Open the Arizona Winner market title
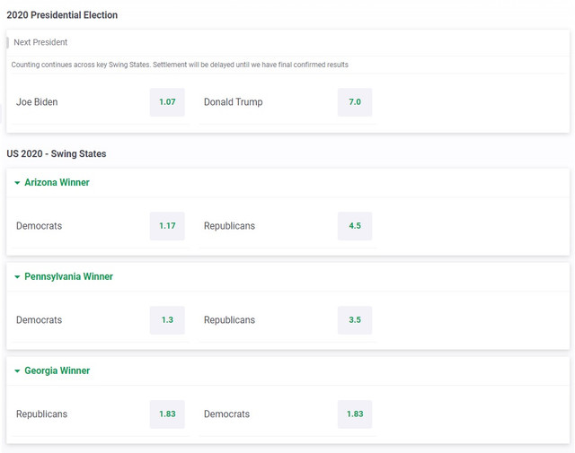 (x=57, y=182)
